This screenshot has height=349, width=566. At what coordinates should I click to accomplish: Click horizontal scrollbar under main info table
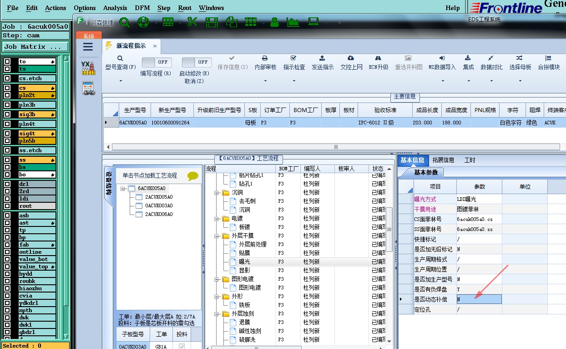[x=336, y=147]
